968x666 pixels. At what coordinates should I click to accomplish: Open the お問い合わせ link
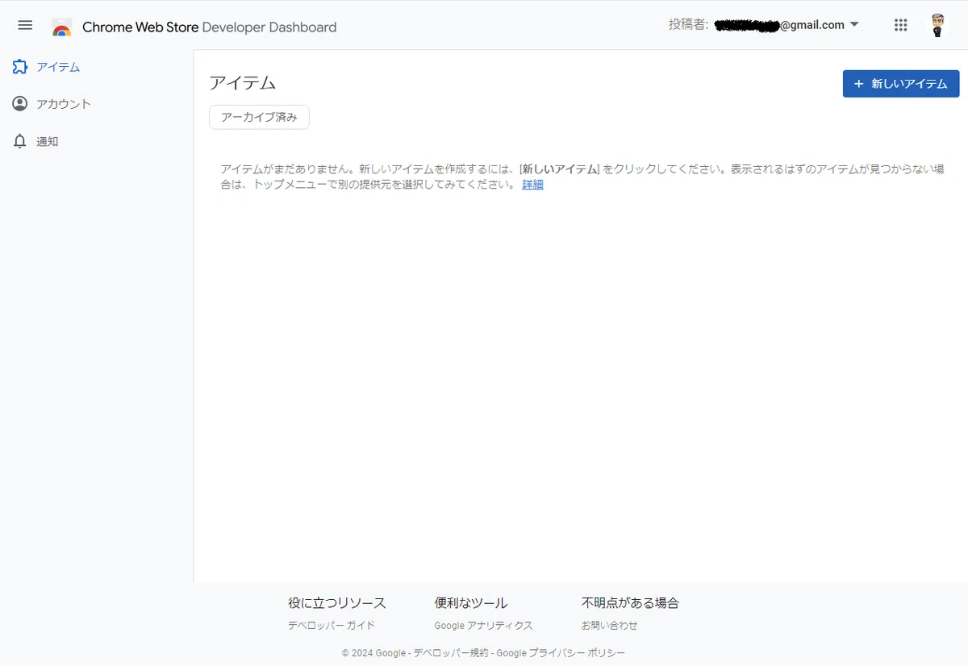[x=610, y=626]
